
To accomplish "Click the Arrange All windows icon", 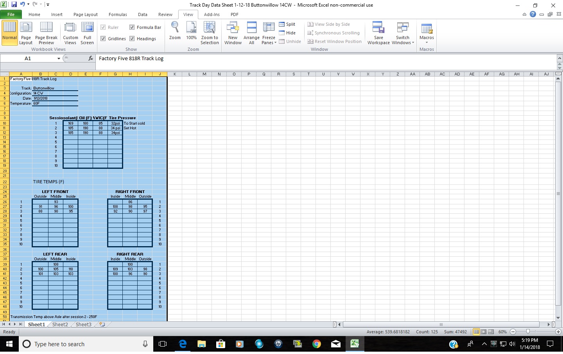I will [x=251, y=33].
